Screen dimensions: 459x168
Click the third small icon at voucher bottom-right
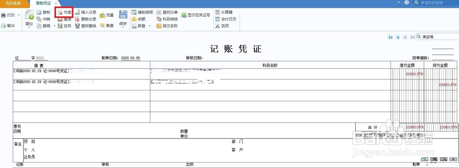(444, 159)
